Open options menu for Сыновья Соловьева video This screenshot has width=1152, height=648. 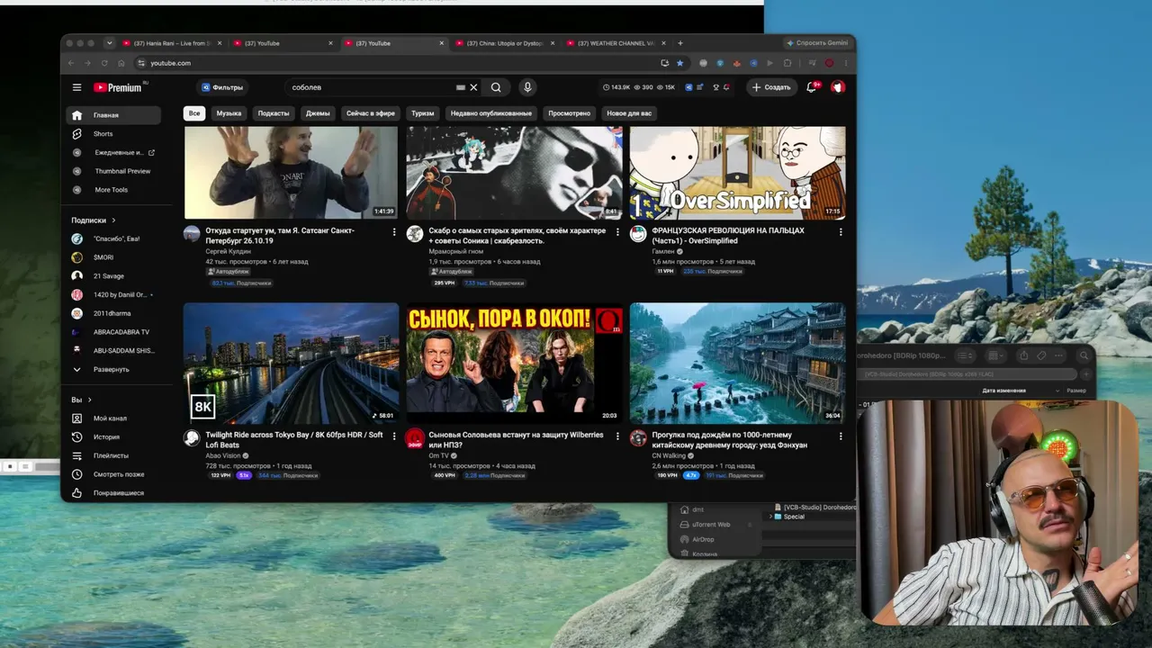click(x=617, y=436)
